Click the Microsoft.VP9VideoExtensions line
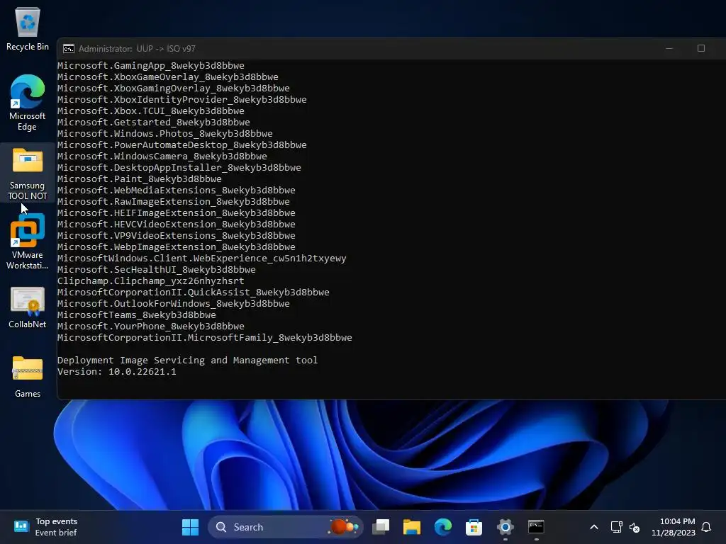 point(177,235)
